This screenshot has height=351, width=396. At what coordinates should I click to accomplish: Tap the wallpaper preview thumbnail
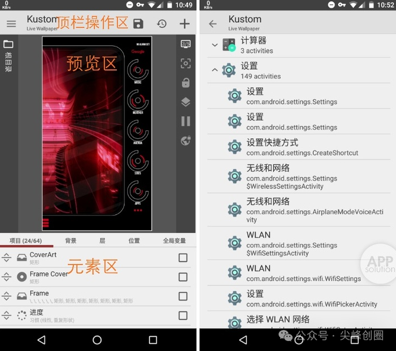point(97,133)
